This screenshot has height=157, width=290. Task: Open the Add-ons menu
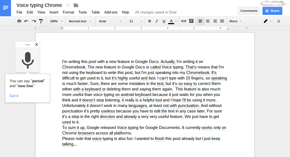[x=111, y=12]
